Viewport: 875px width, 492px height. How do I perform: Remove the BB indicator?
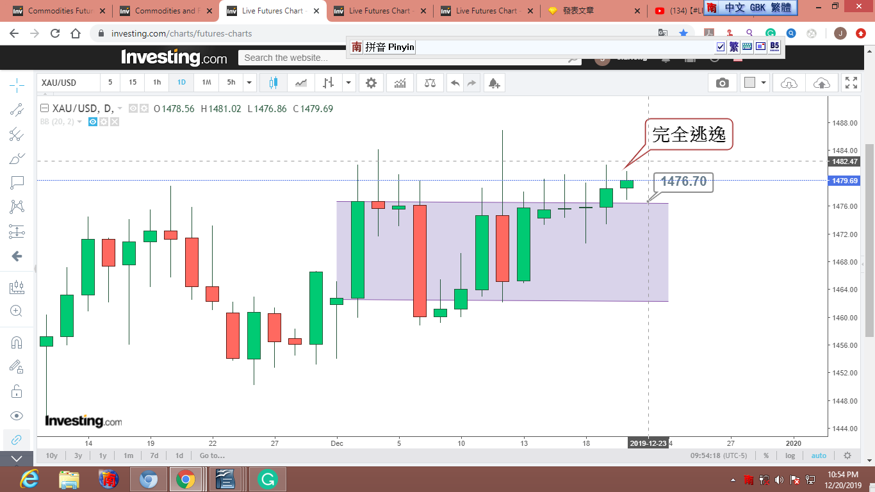click(x=115, y=121)
